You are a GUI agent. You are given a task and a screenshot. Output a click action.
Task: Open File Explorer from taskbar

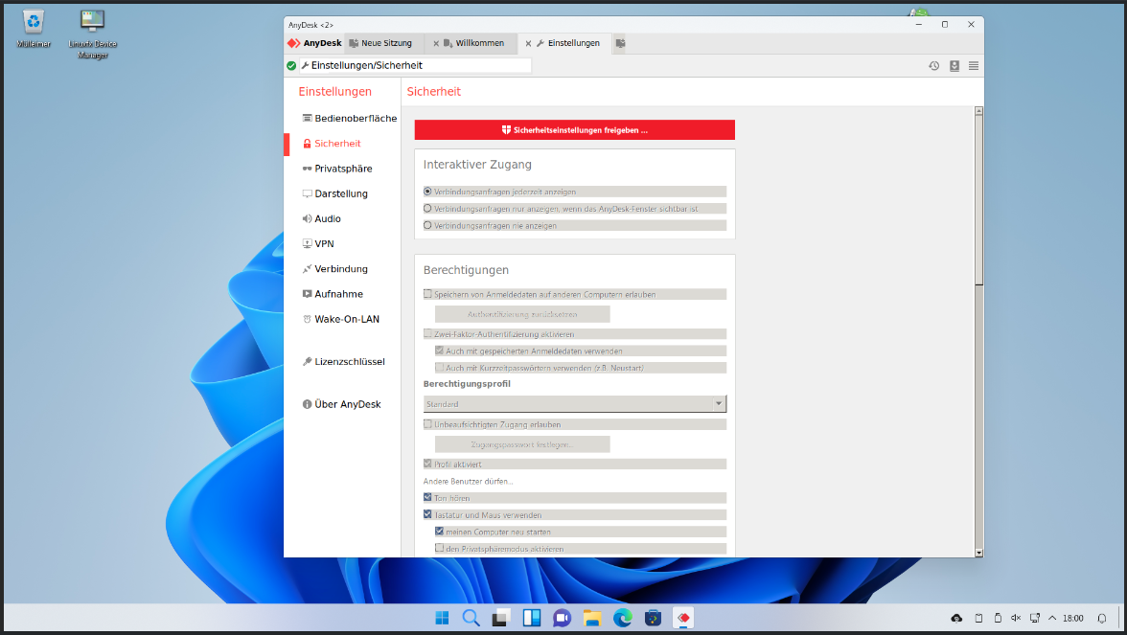pos(592,618)
